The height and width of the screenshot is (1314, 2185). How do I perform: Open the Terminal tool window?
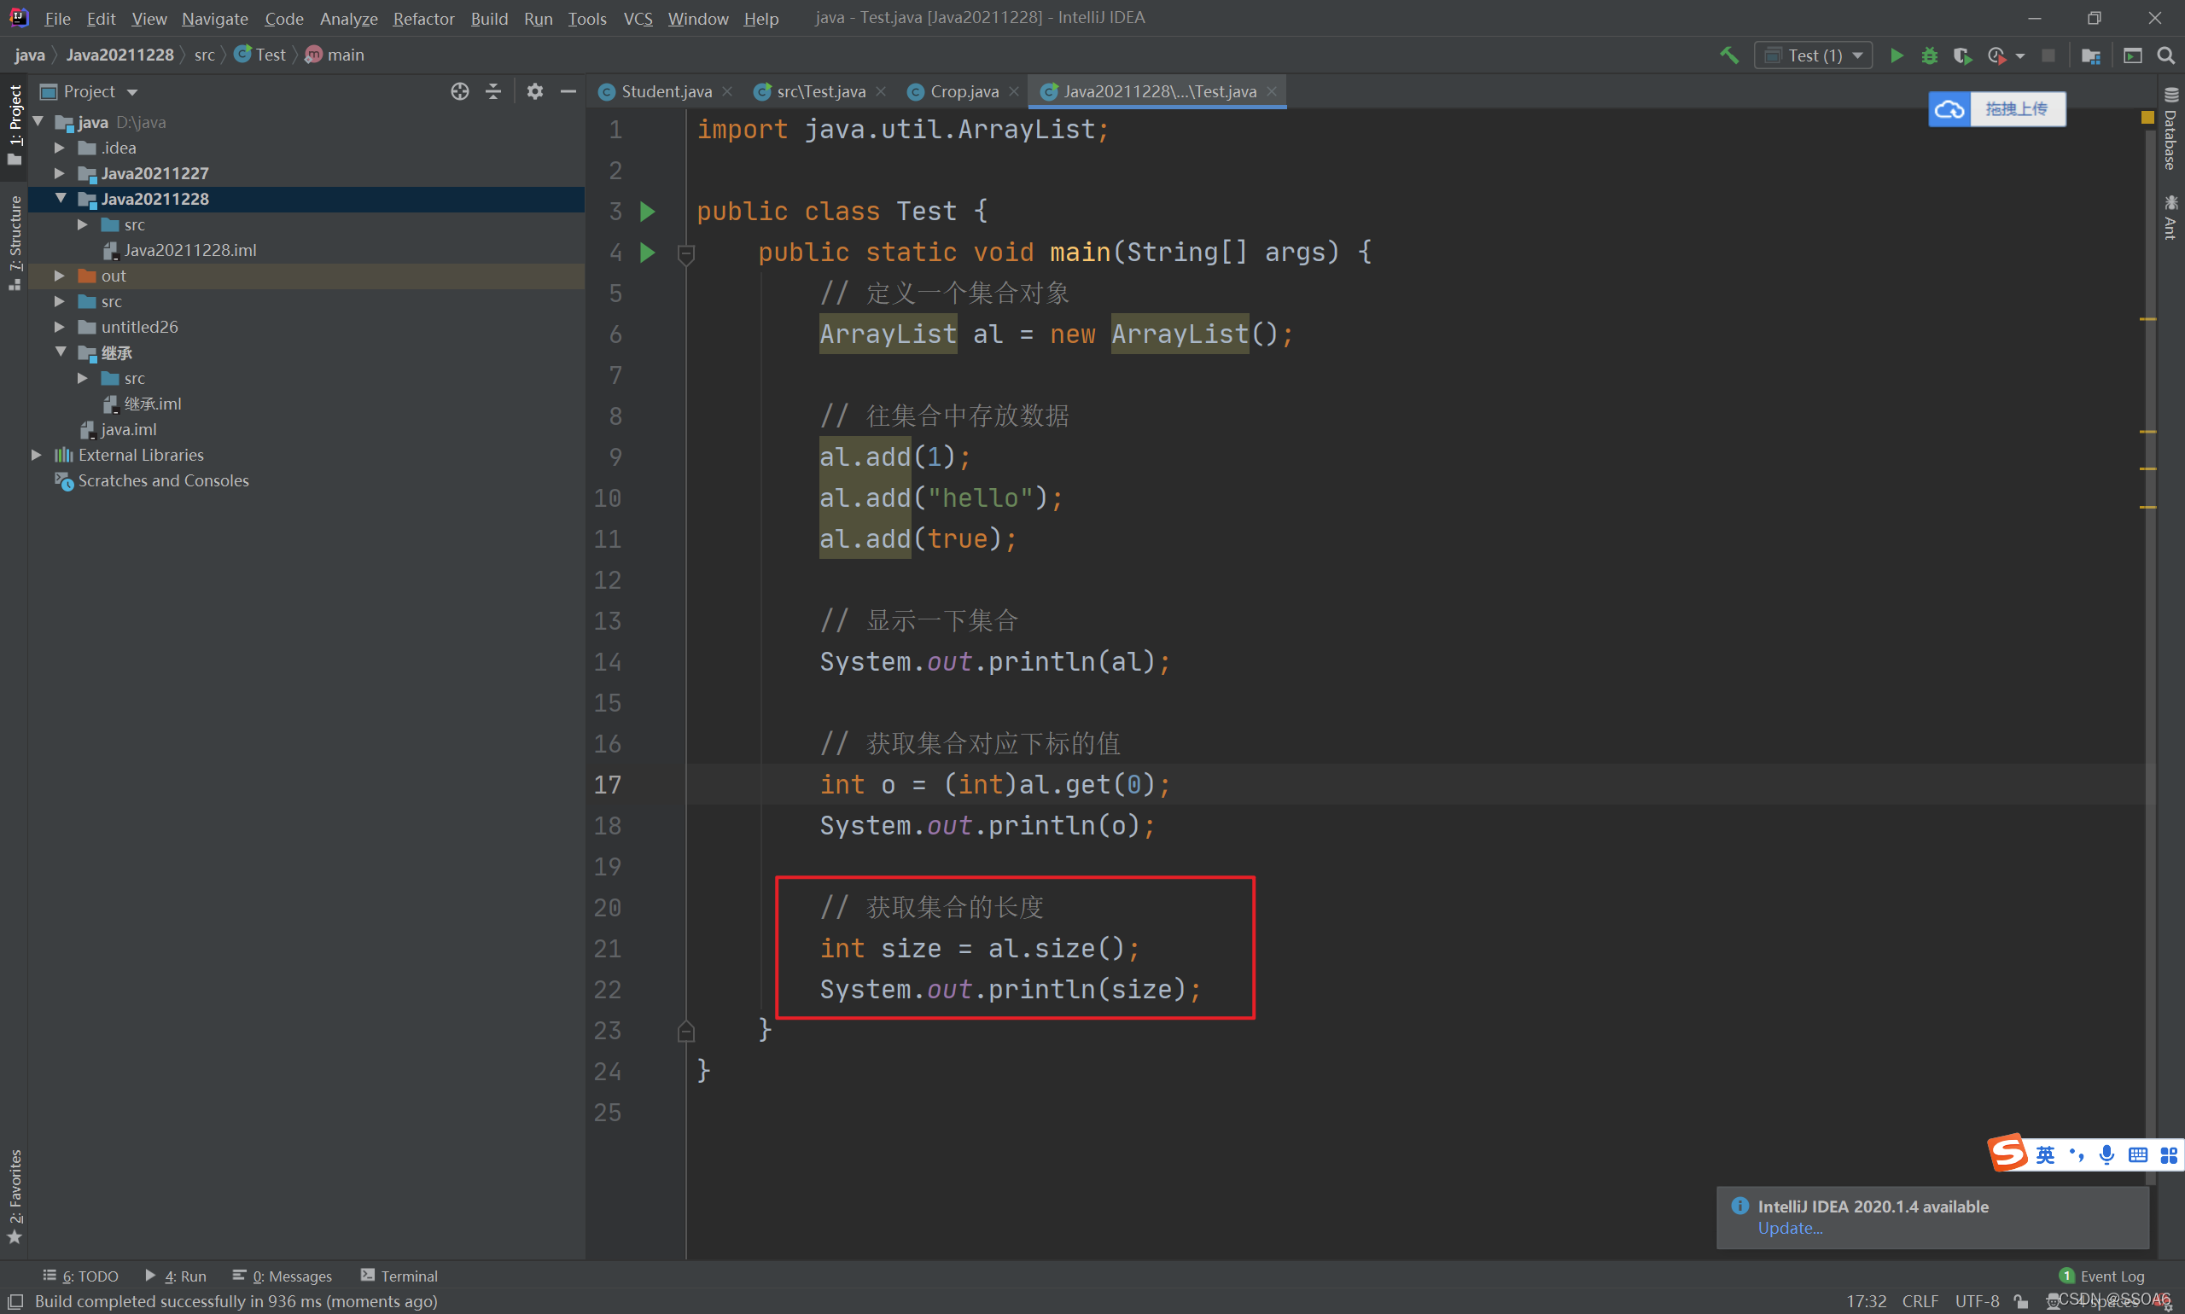(399, 1276)
